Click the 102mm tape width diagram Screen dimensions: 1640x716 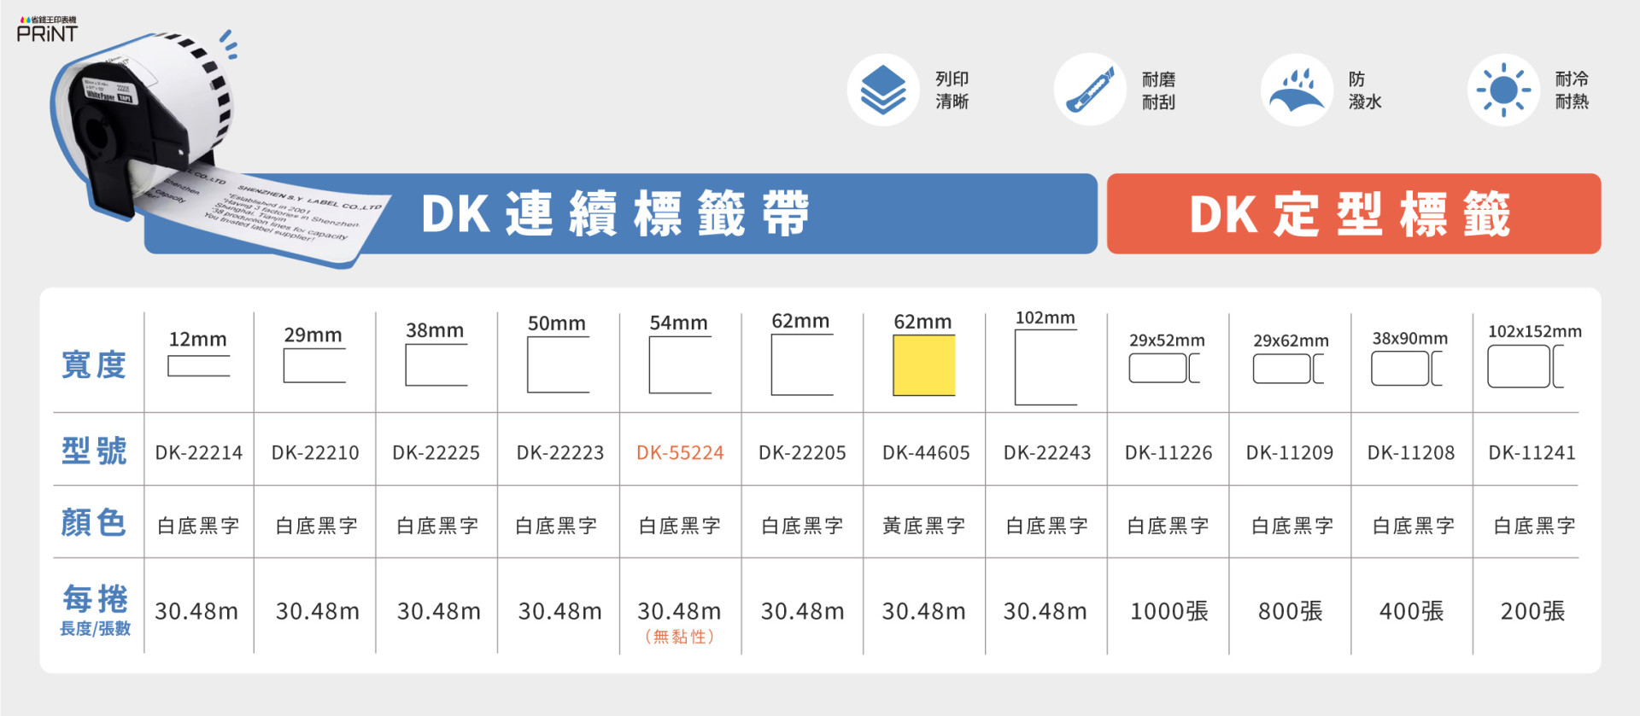pyautogui.click(x=1046, y=367)
